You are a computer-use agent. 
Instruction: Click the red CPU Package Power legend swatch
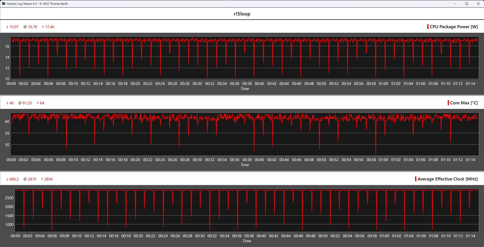point(428,27)
